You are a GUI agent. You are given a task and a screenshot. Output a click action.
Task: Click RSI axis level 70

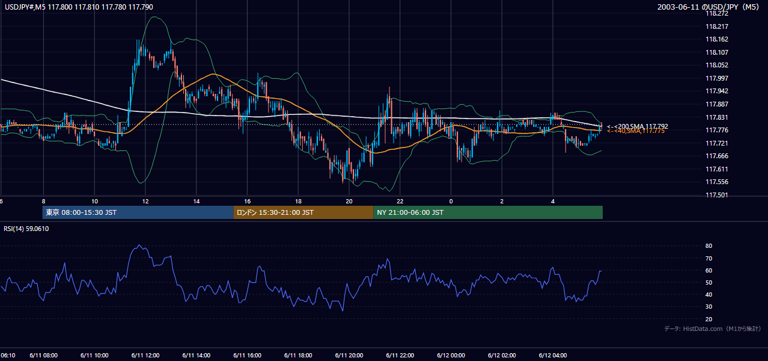(x=709, y=259)
